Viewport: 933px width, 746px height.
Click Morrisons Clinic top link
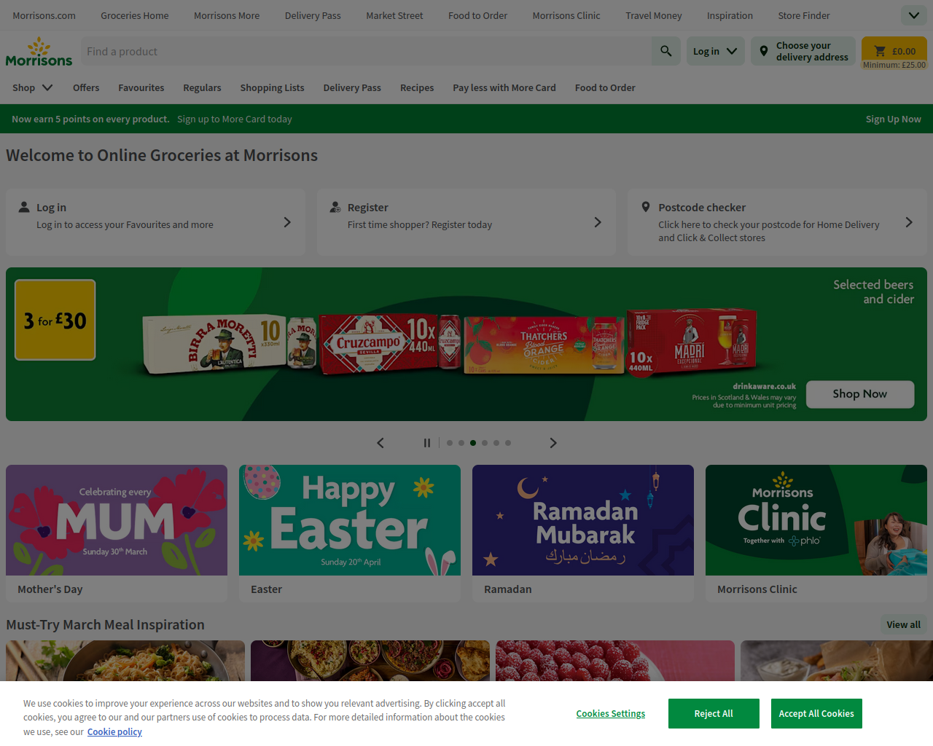(x=566, y=15)
